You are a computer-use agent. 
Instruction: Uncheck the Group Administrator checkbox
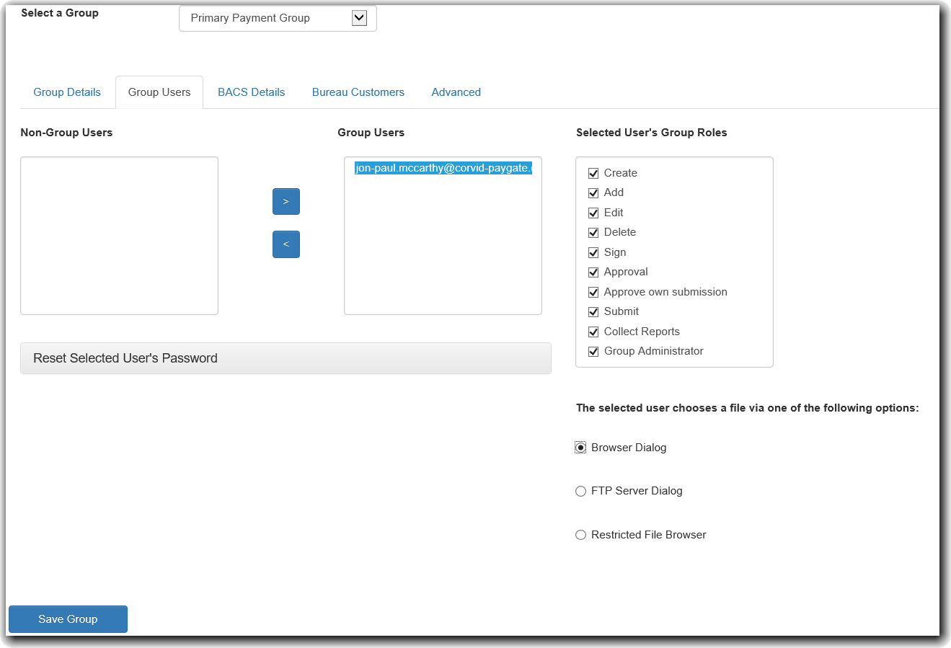[x=593, y=352]
